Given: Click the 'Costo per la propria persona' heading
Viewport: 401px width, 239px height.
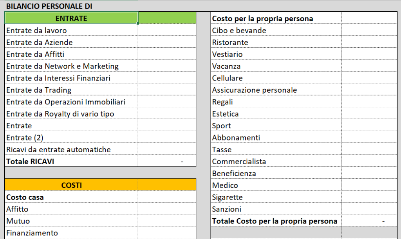Looking at the screenshot, I should 276,18.
